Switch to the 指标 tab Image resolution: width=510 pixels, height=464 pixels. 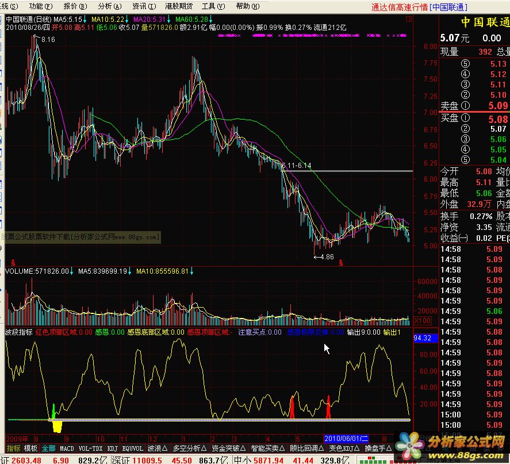[x=13, y=448]
